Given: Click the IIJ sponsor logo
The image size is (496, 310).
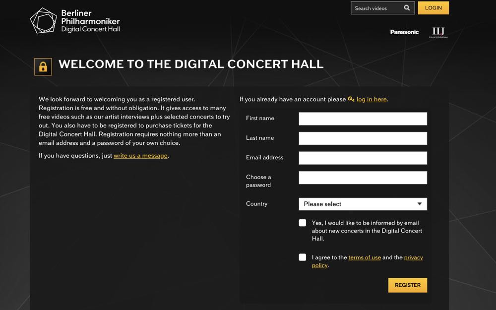Looking at the screenshot, I should 438,32.
